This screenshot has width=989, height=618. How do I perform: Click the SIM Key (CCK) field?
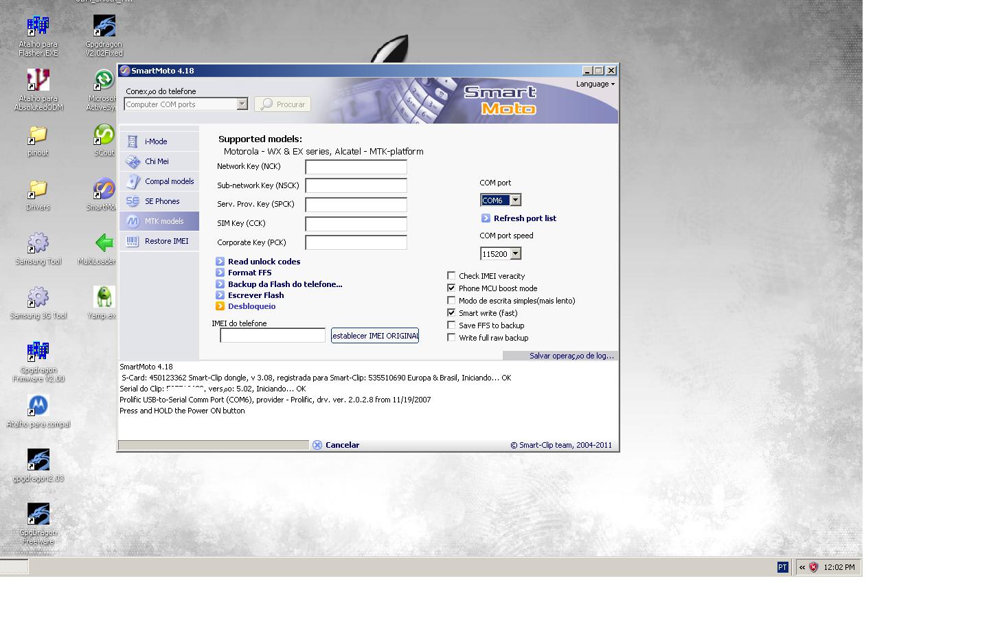click(x=356, y=224)
